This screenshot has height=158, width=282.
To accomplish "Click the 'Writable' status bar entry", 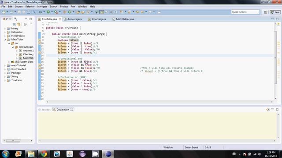I will click(x=168, y=147).
